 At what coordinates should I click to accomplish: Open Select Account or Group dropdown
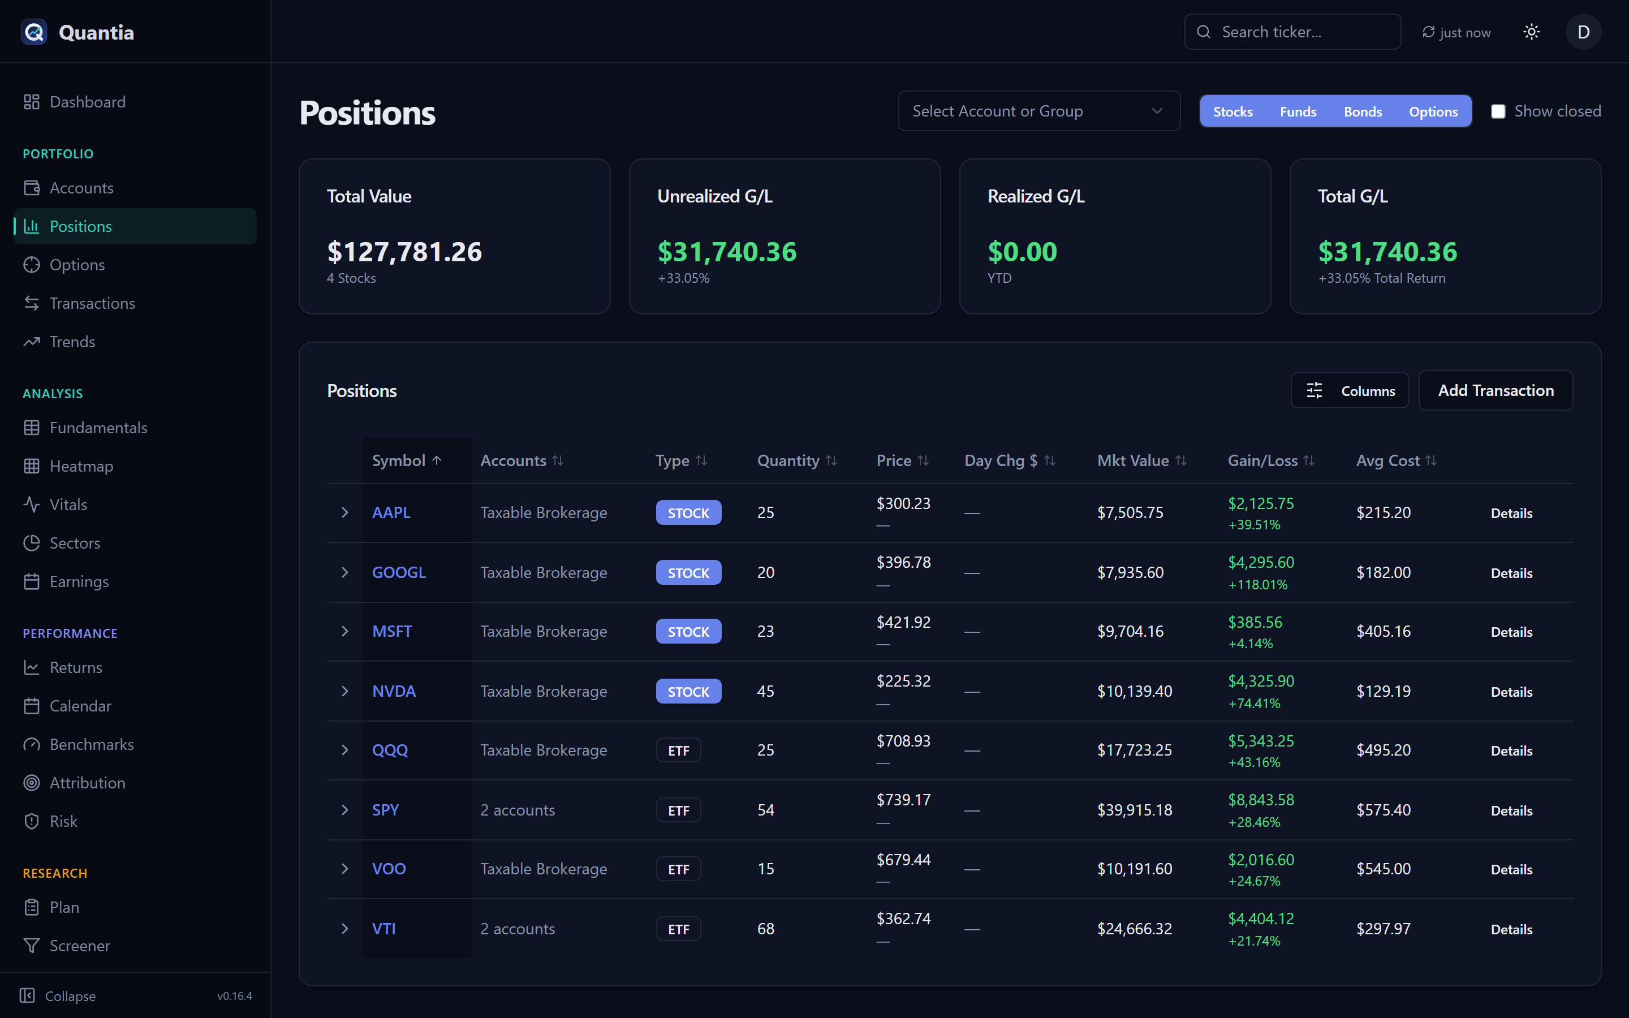click(x=1038, y=111)
